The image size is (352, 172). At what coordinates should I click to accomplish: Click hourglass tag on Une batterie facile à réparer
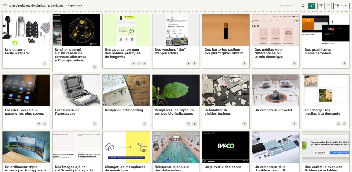(x=45, y=63)
